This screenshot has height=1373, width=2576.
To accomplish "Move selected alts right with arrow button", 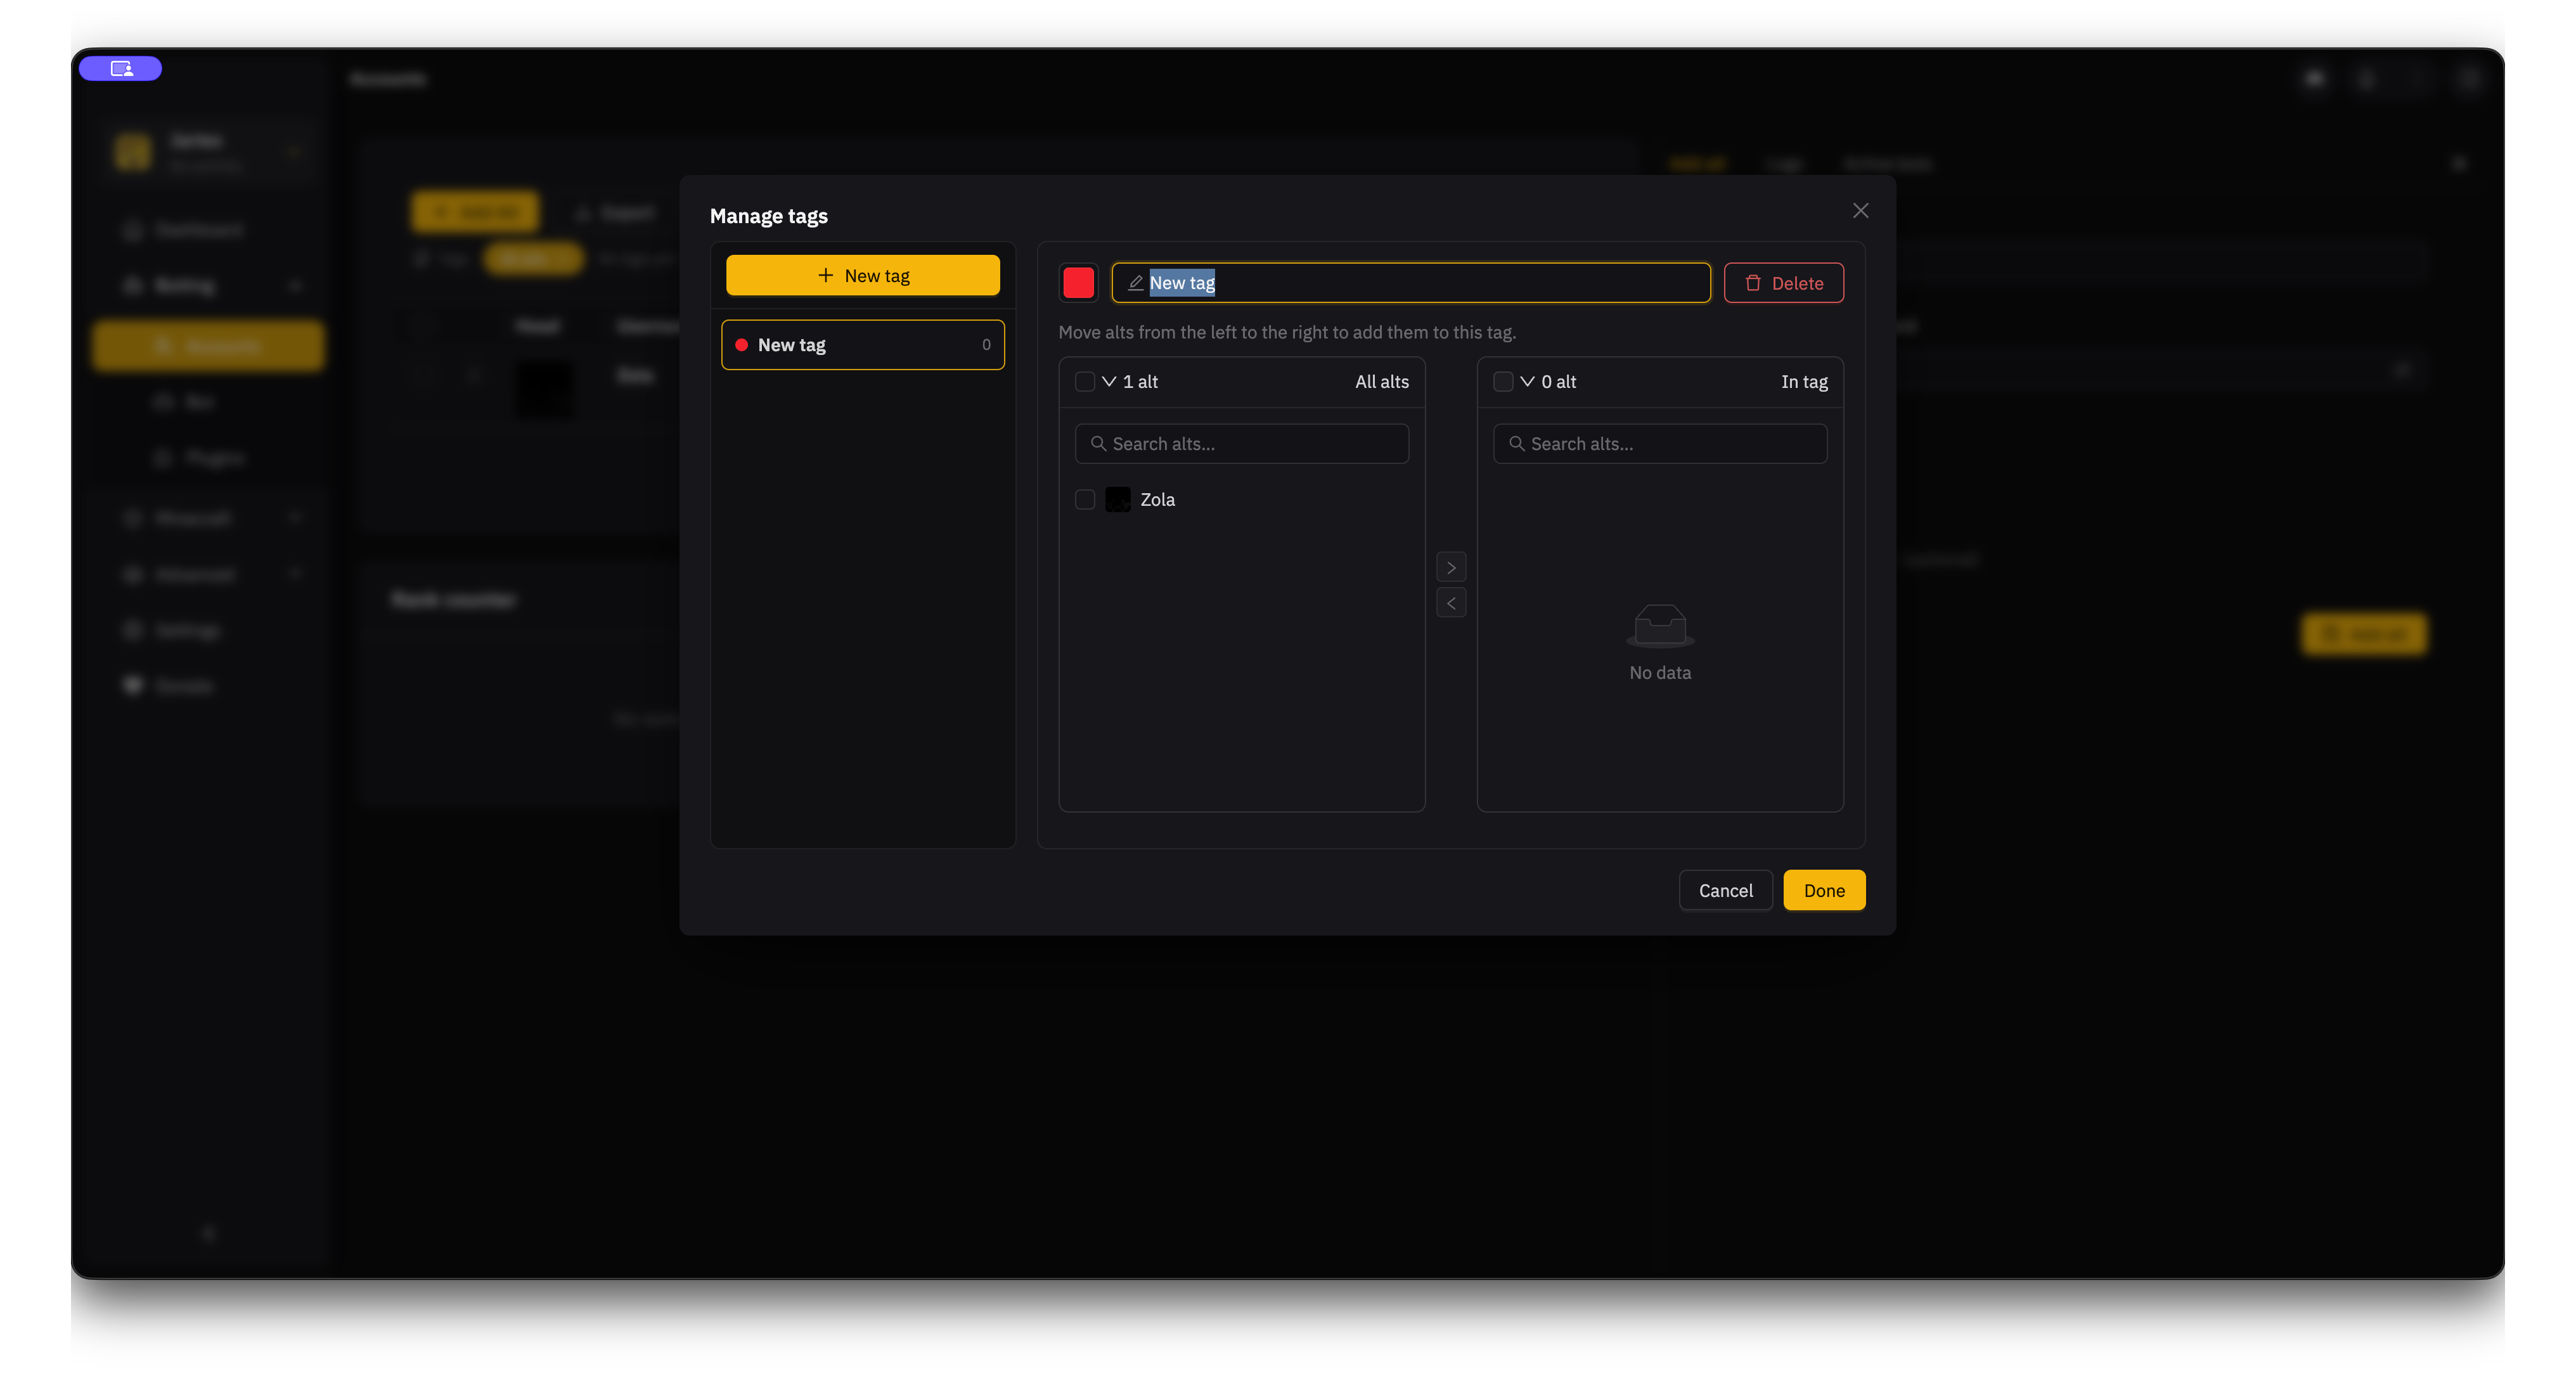I will pyautogui.click(x=1451, y=567).
